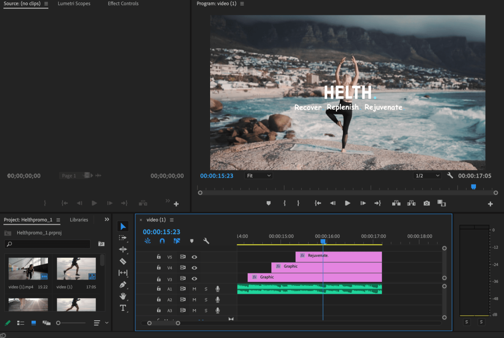Viewport: 504px width, 338px height.
Task: Export a frame from the Program monitor
Action: point(426,203)
